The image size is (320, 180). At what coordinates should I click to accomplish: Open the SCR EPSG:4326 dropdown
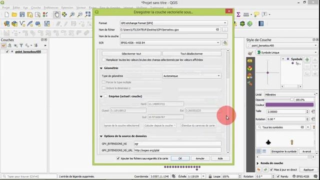coord(170,43)
